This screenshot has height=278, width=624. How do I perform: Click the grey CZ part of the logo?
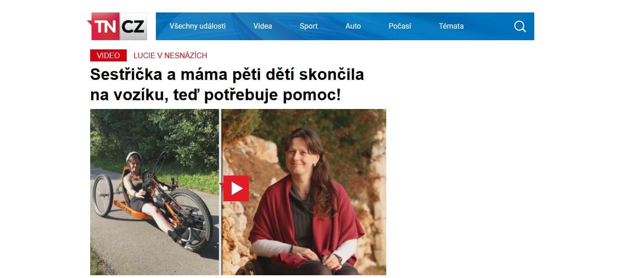(134, 26)
